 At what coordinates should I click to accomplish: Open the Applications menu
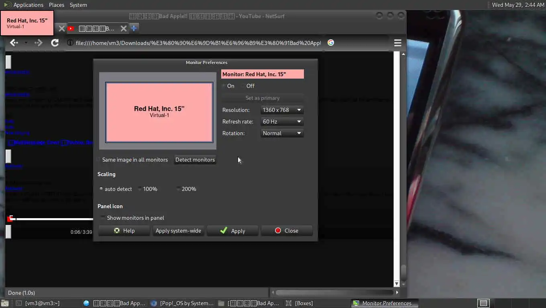pos(28,5)
